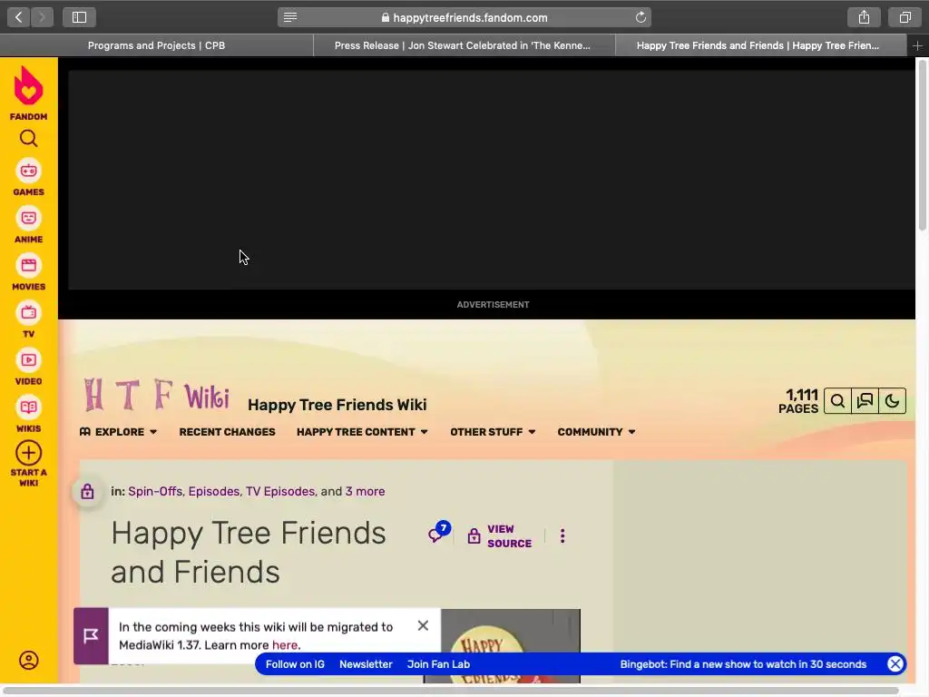929x697 pixels.
Task: Expand the Other Stuff dropdown
Action: pyautogui.click(x=493, y=432)
